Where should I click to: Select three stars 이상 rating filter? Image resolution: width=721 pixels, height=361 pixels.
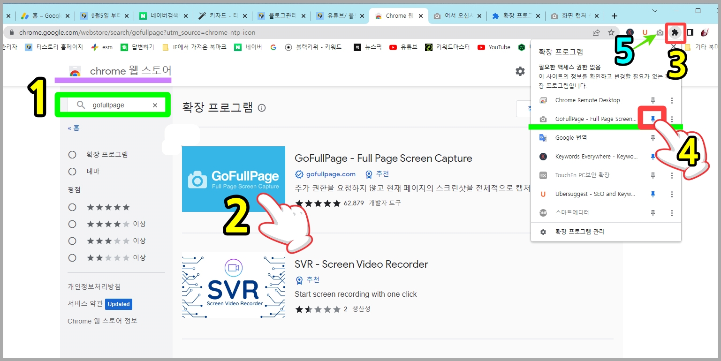72,241
